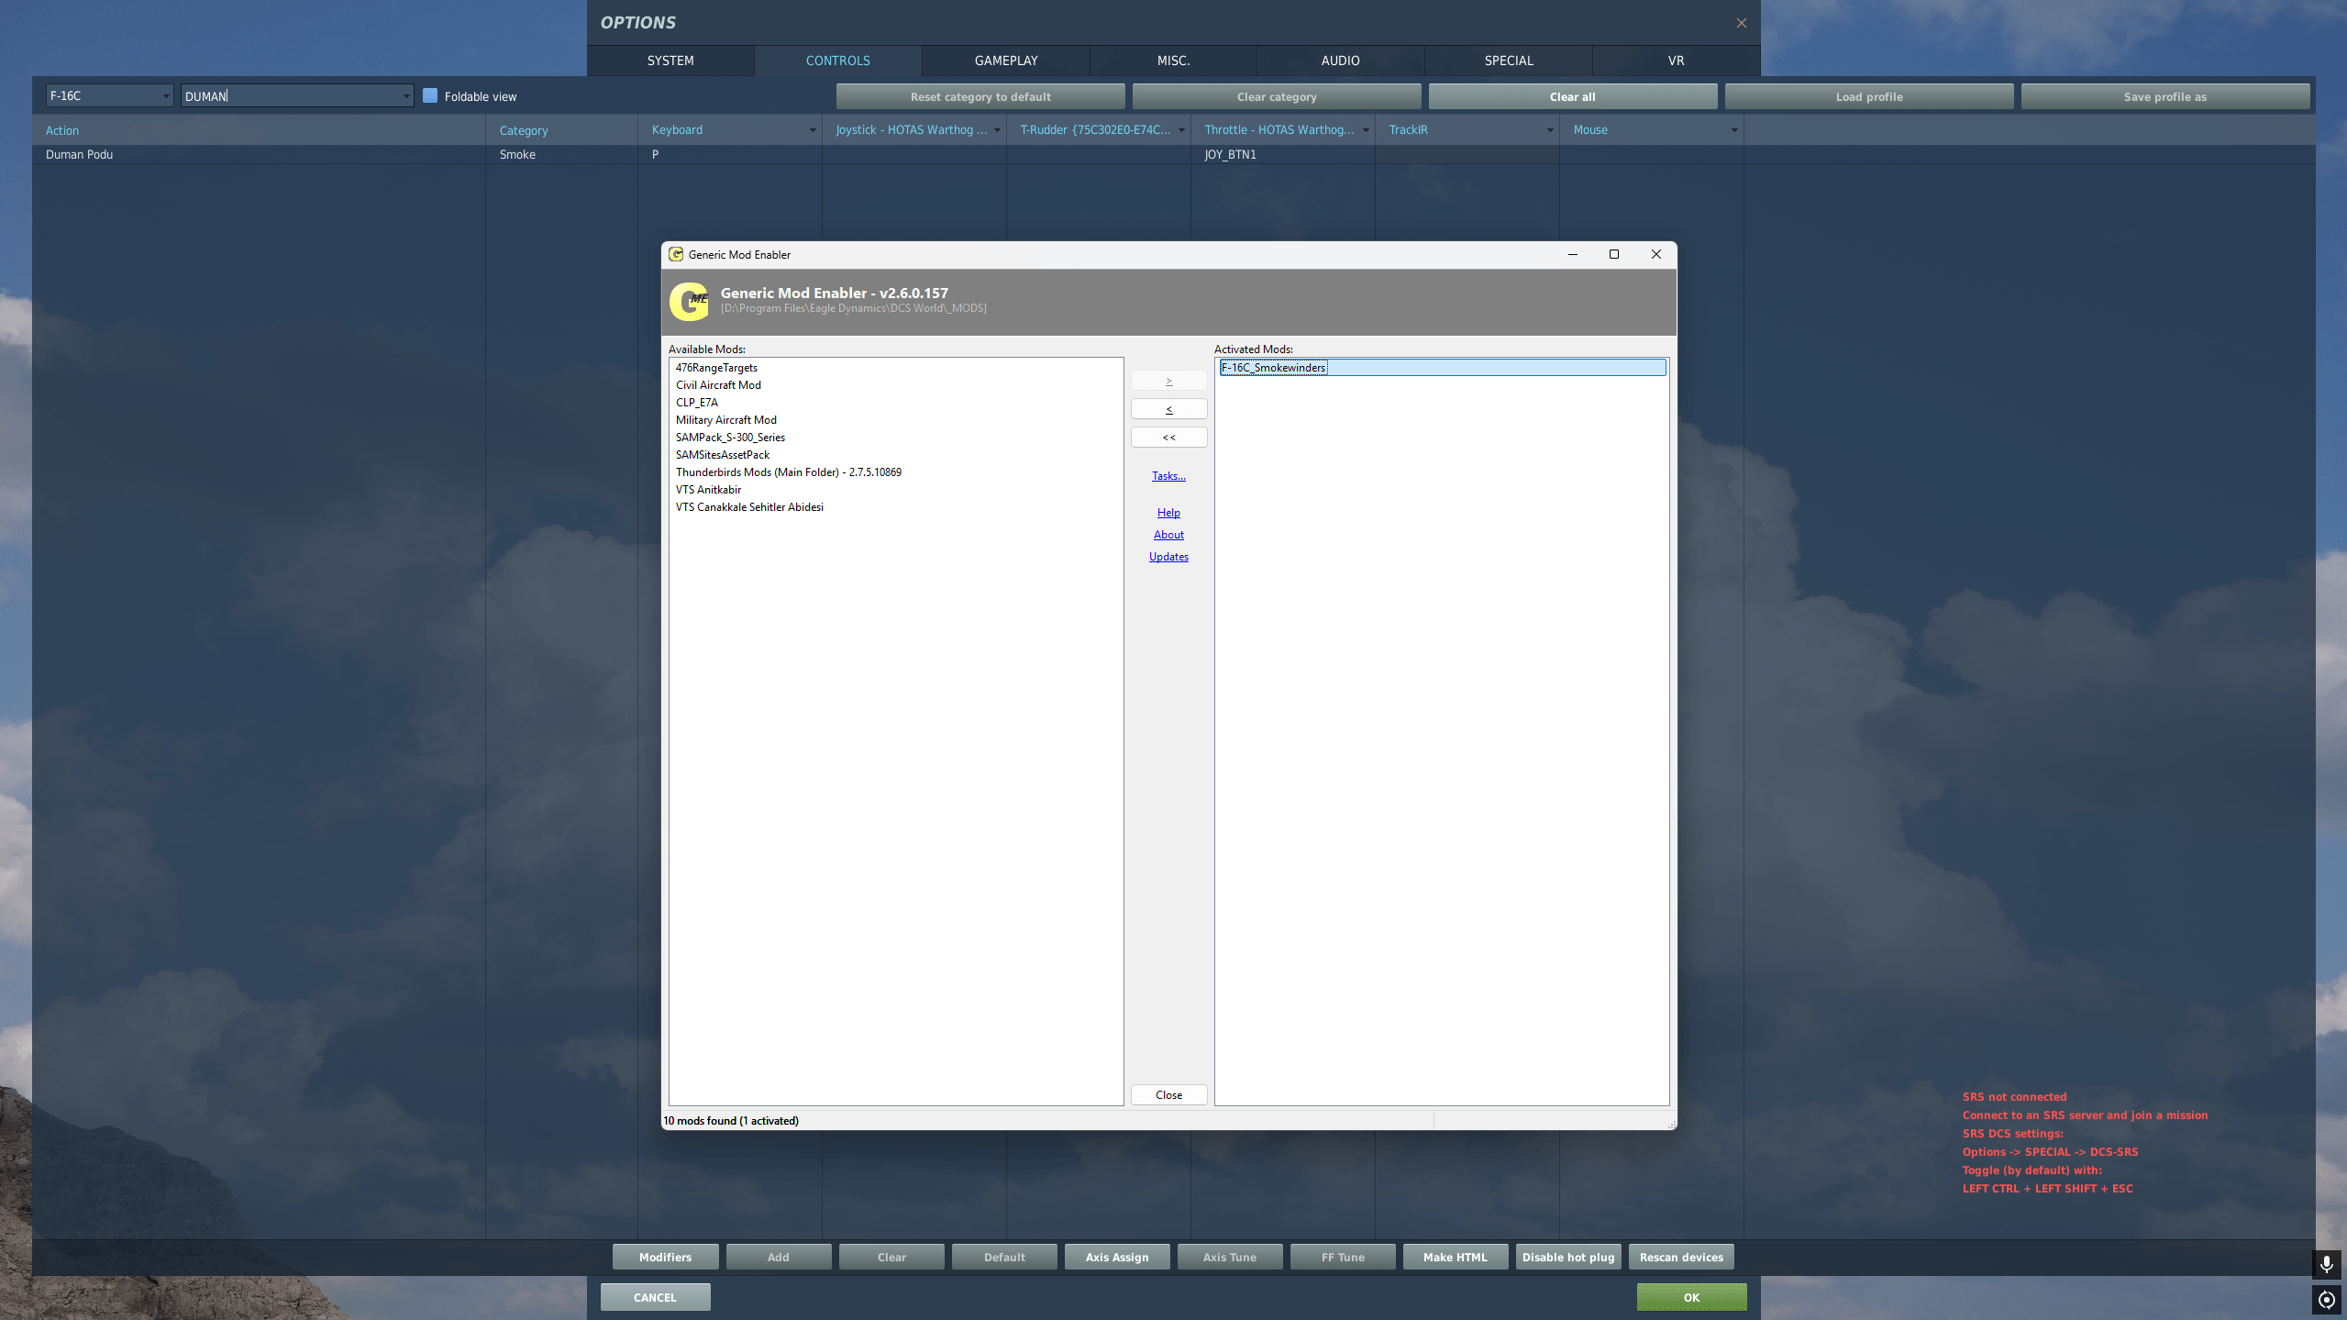Open the Updates link
Viewport: 2347px width, 1320px height.
pyautogui.click(x=1168, y=557)
